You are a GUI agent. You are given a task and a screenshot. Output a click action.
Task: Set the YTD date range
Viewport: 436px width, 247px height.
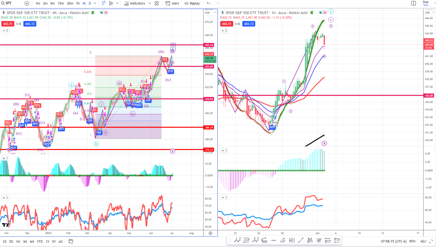(x=40, y=242)
